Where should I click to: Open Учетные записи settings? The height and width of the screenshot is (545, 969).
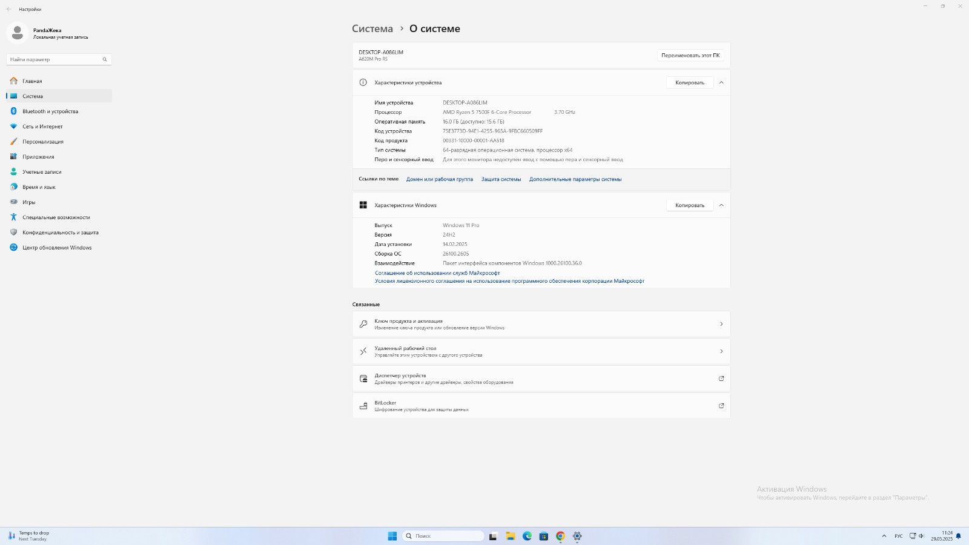59,172
